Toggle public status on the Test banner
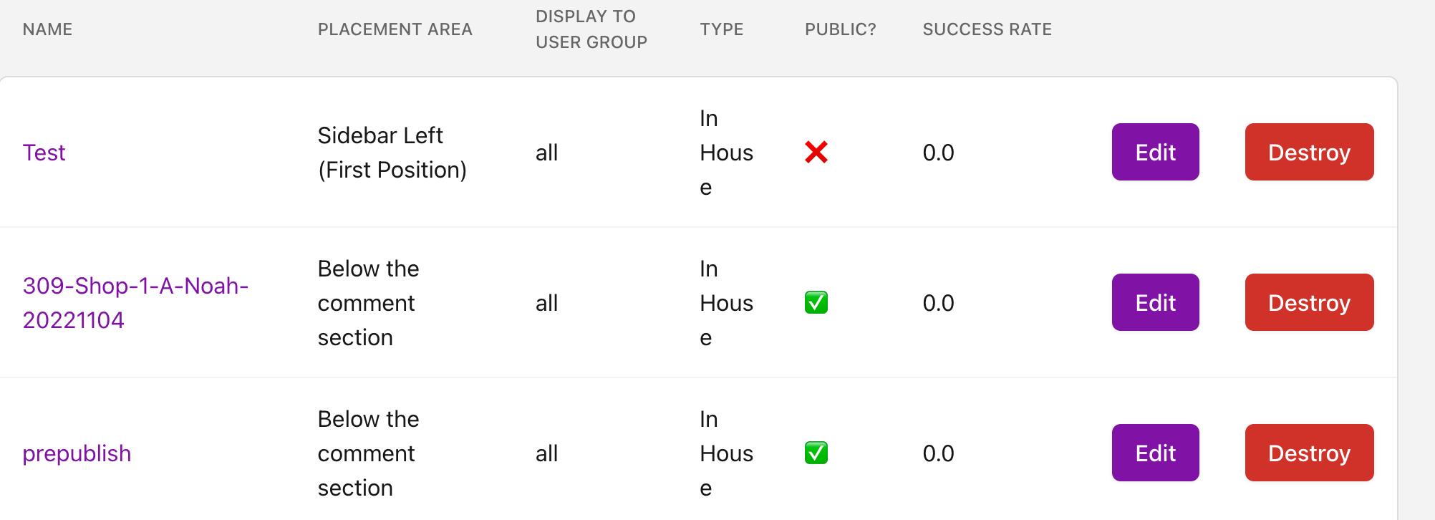The width and height of the screenshot is (1435, 520). tap(816, 152)
